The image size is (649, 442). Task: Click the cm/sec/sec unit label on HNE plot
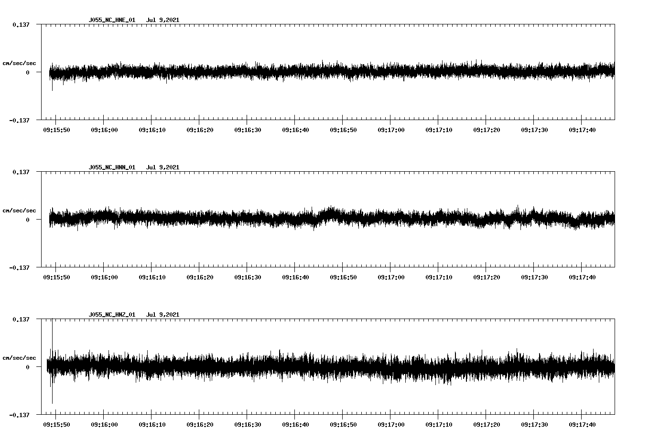(x=19, y=63)
